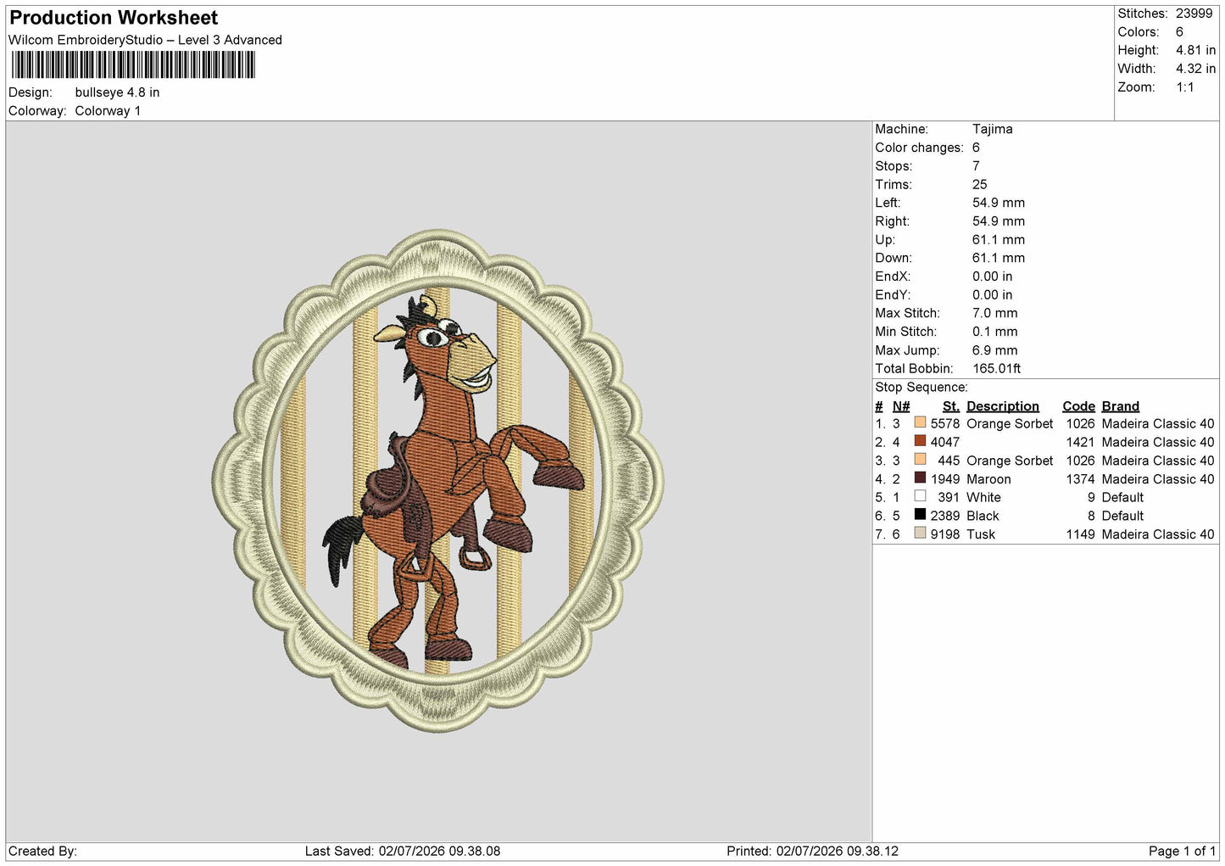Click the 'Code' column header
This screenshot has width=1225, height=866.
pyautogui.click(x=1079, y=406)
